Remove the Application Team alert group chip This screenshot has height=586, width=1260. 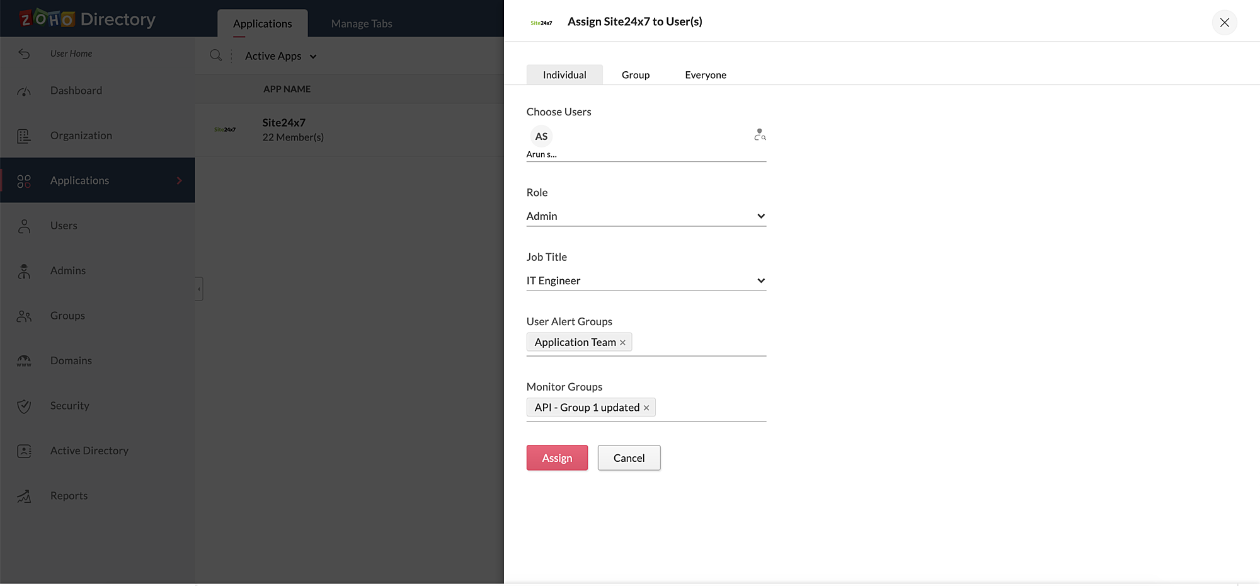(622, 342)
